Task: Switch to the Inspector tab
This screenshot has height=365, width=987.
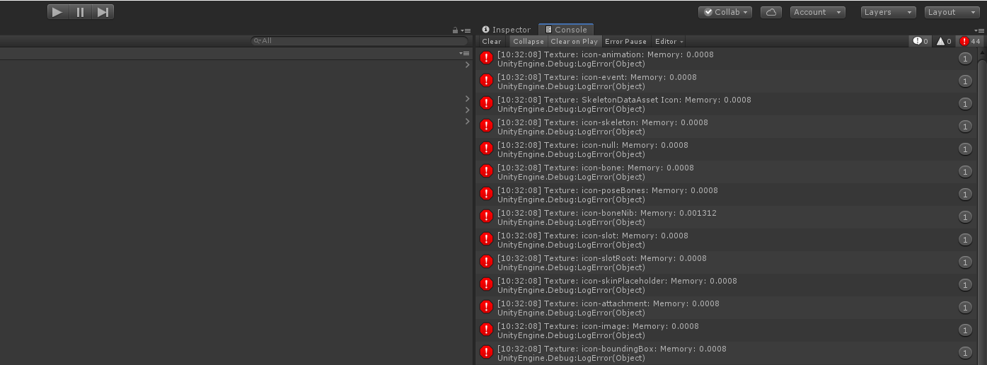Action: (x=507, y=30)
